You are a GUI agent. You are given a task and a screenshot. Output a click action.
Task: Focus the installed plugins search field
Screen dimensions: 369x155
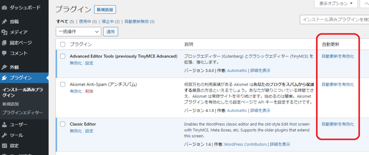pos(334,19)
